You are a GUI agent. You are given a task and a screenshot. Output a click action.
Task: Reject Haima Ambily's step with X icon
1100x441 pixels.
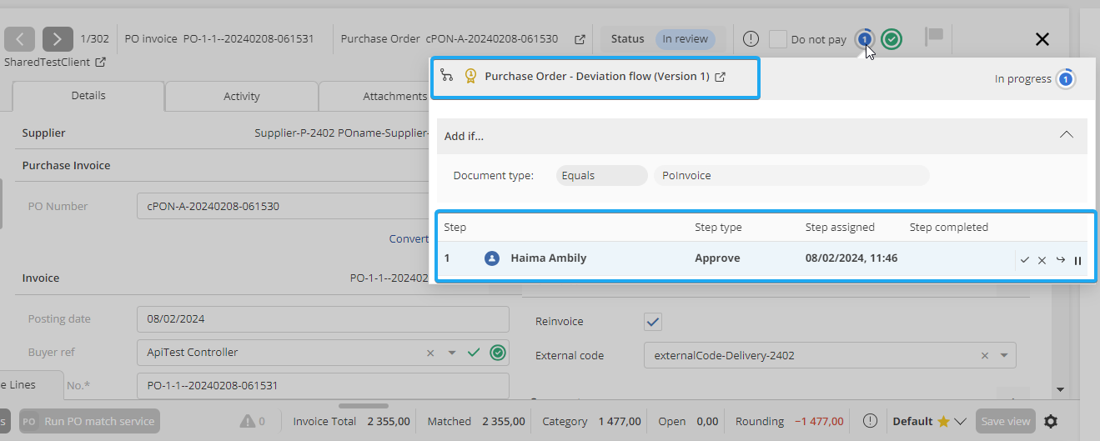(1042, 260)
